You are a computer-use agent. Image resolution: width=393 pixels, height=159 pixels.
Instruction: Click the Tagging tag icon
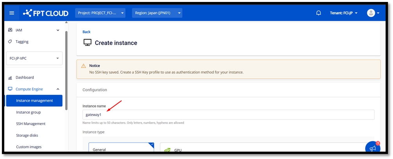pos(10,41)
